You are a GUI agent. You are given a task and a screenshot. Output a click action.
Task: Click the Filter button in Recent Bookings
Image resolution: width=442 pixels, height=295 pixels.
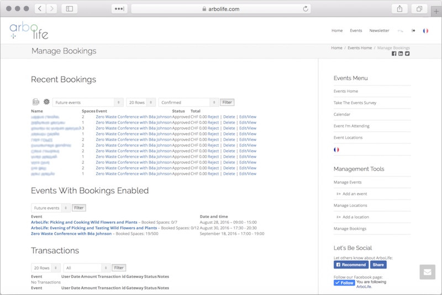(227, 103)
